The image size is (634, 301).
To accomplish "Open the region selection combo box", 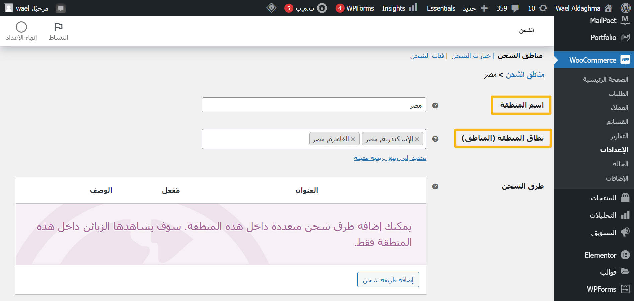I will tap(254, 139).
